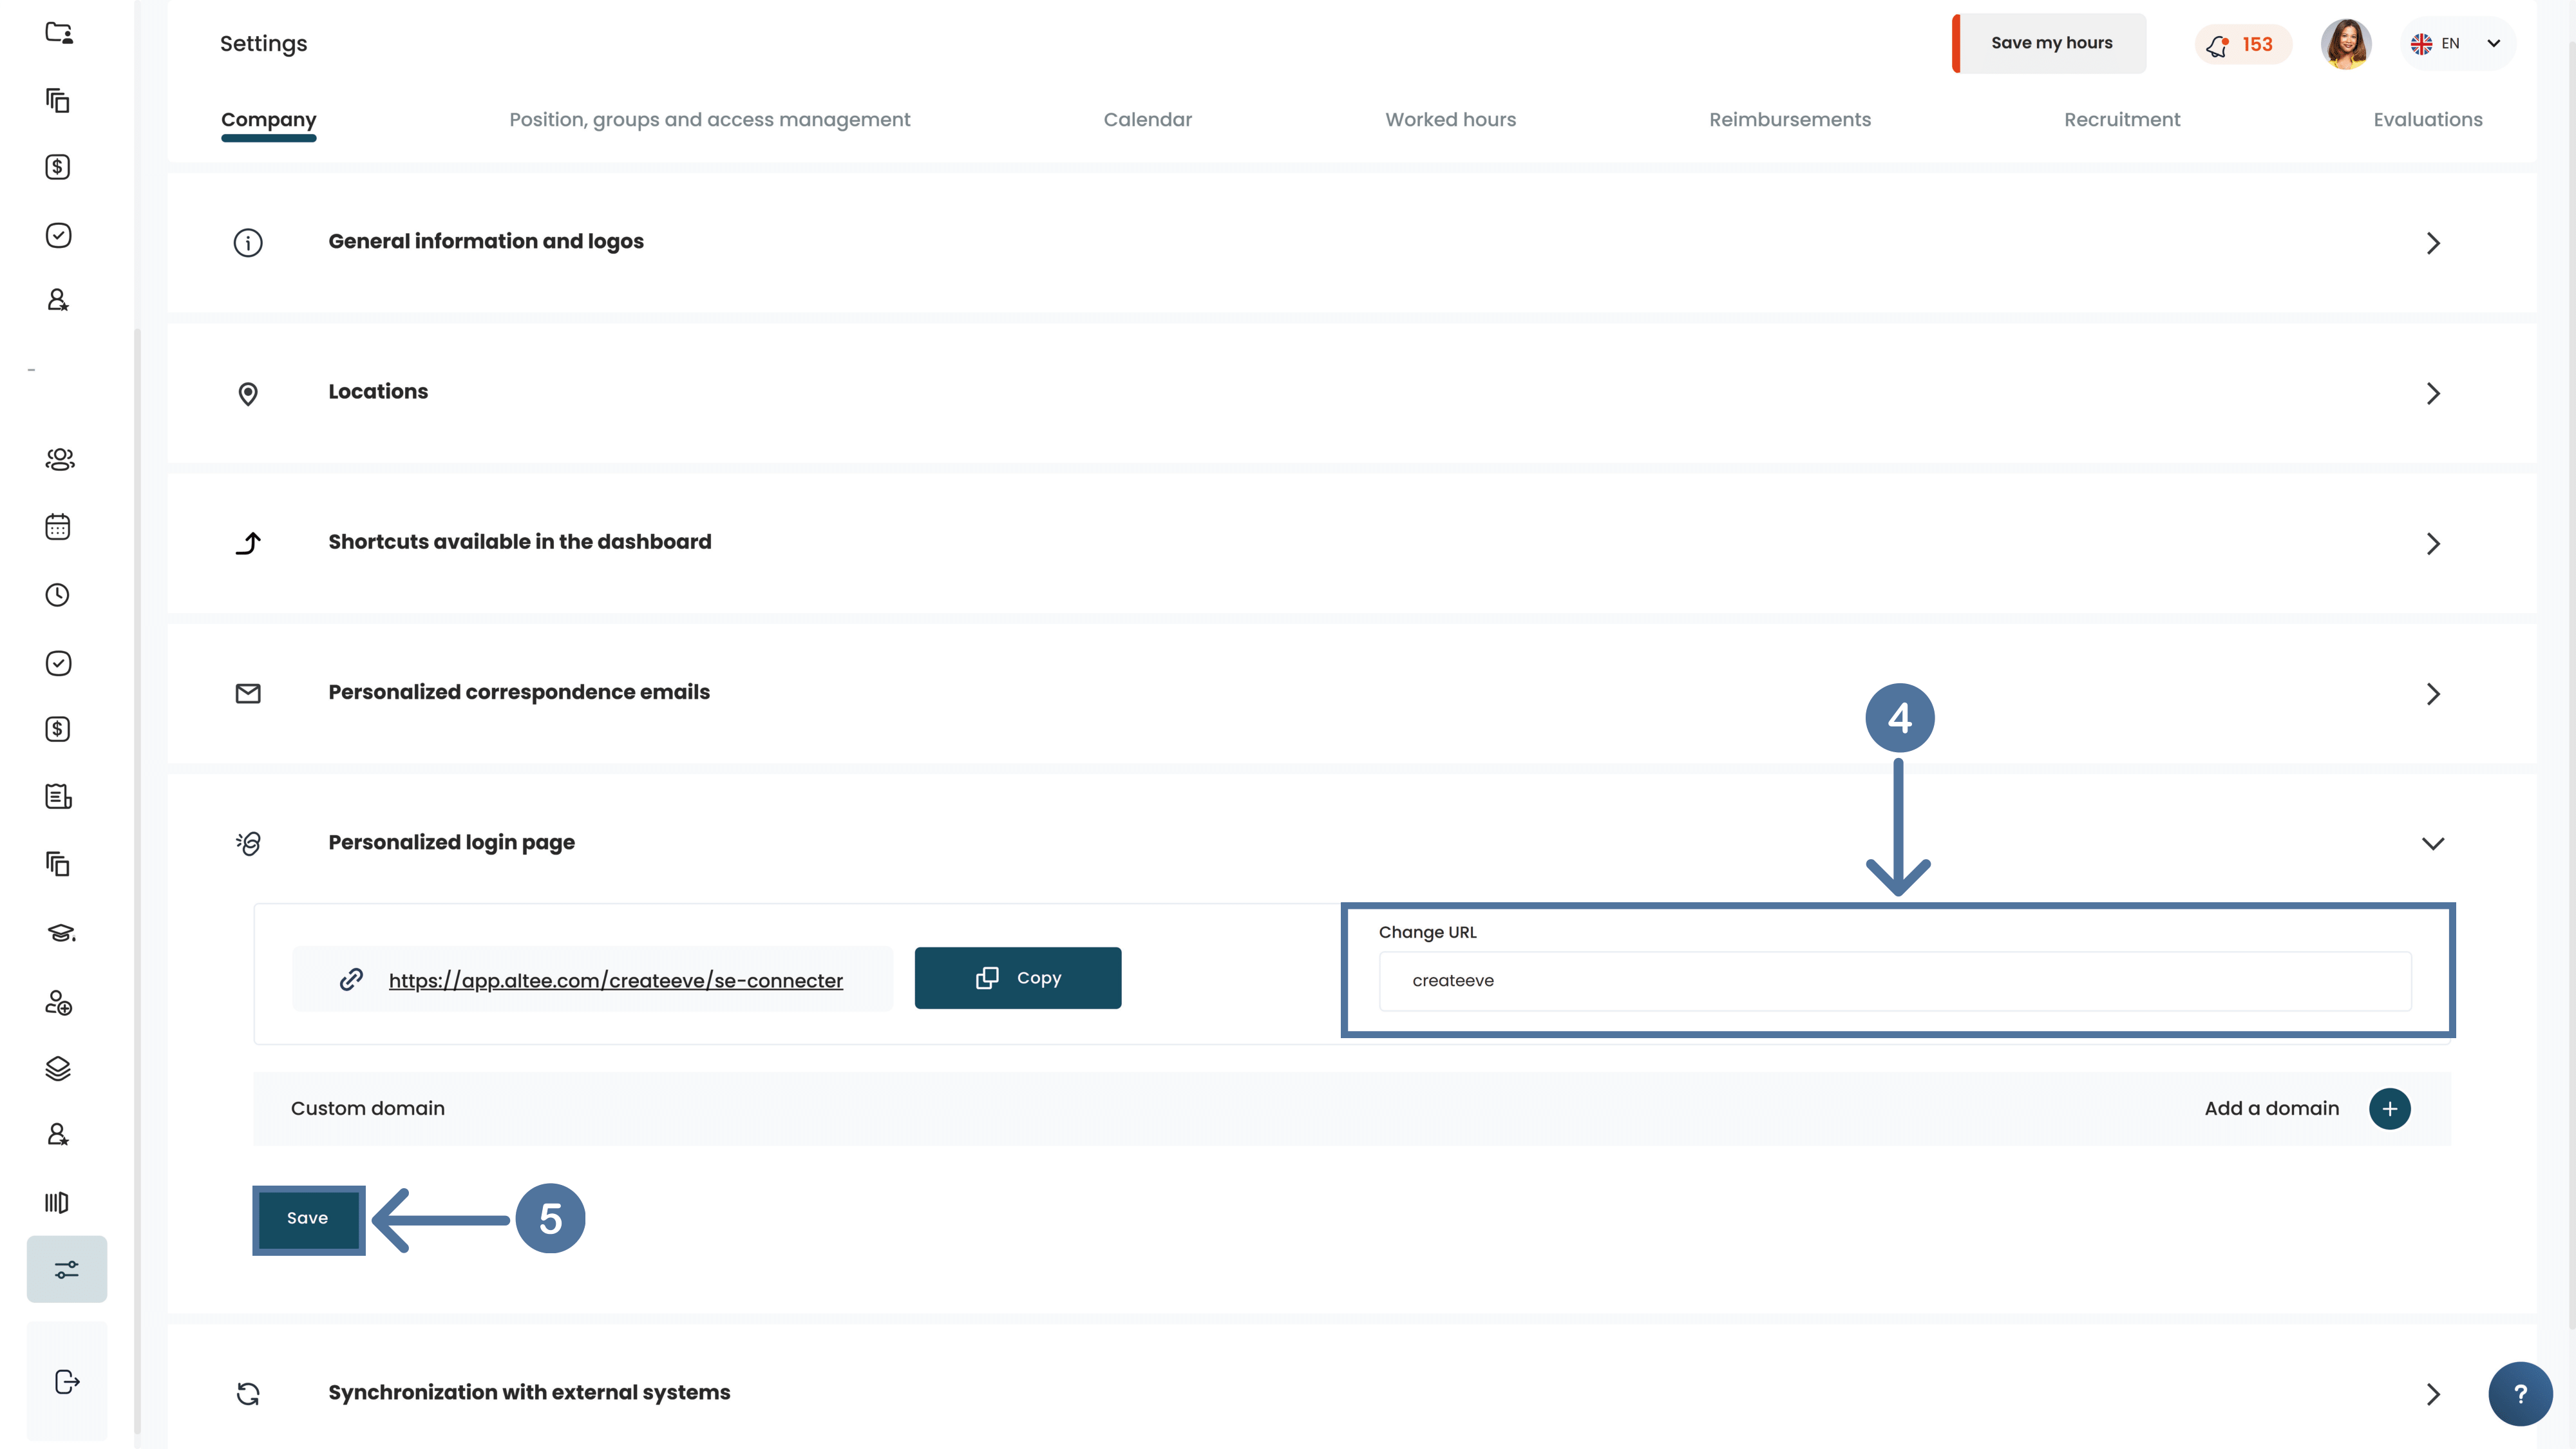The height and width of the screenshot is (1449, 2576).
Task: Open the EN language dropdown
Action: 2457,44
